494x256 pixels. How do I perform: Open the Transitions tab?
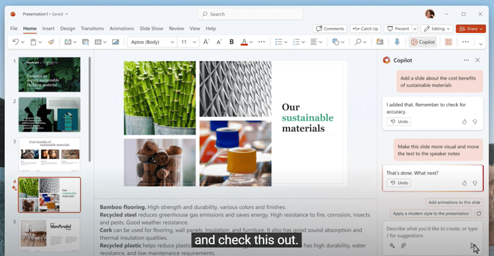[x=92, y=29]
